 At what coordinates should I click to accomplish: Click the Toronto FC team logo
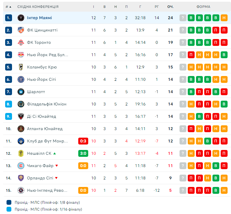point(21,42)
